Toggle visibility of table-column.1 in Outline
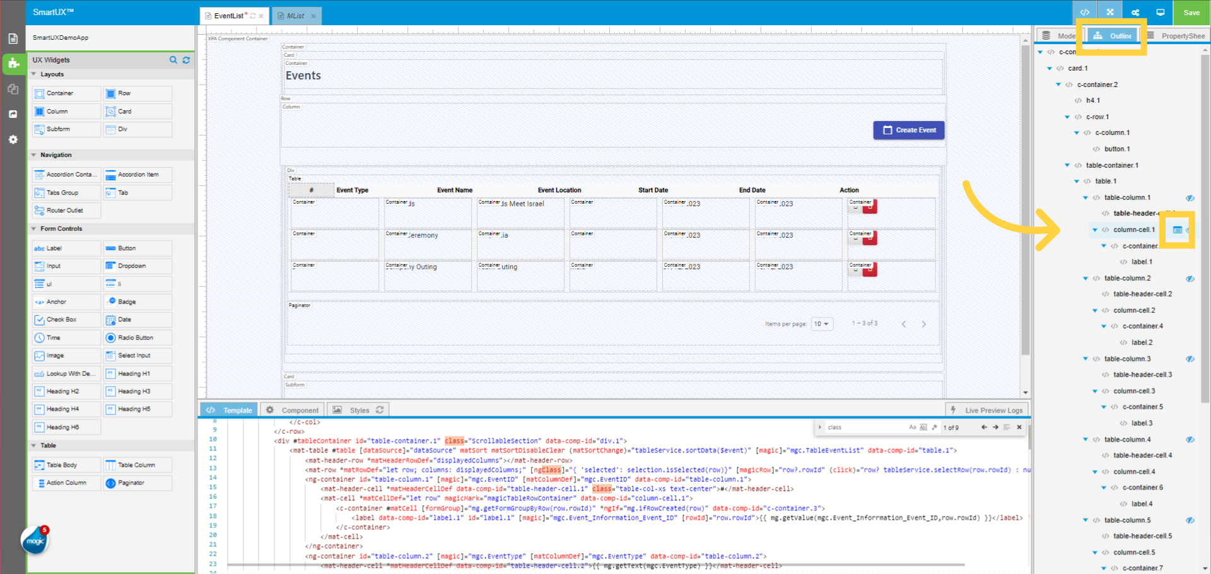 (x=1191, y=197)
